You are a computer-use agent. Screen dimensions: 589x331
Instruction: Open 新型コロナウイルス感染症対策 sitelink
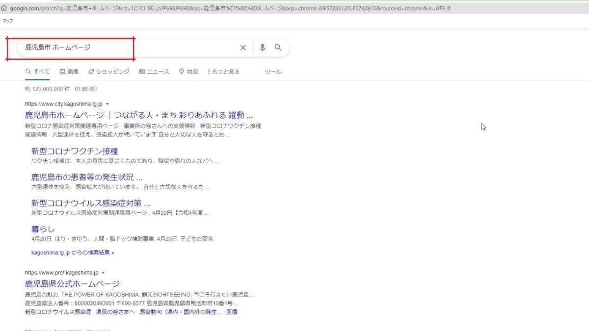pyautogui.click(x=91, y=203)
